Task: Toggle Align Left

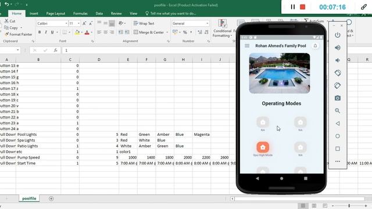Action: click(99, 33)
